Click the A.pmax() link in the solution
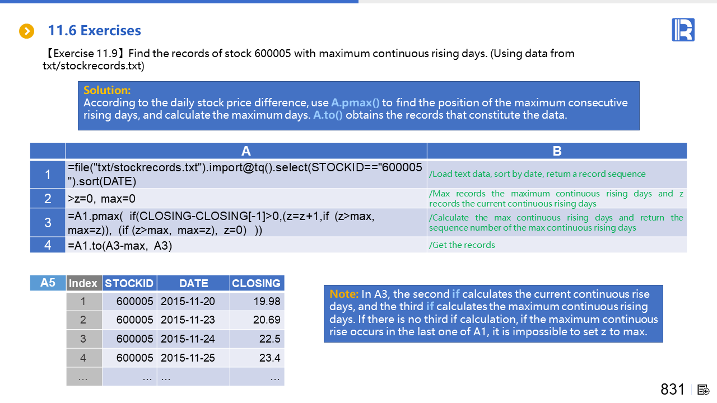Screen dimensions: 717x403 pos(355,103)
